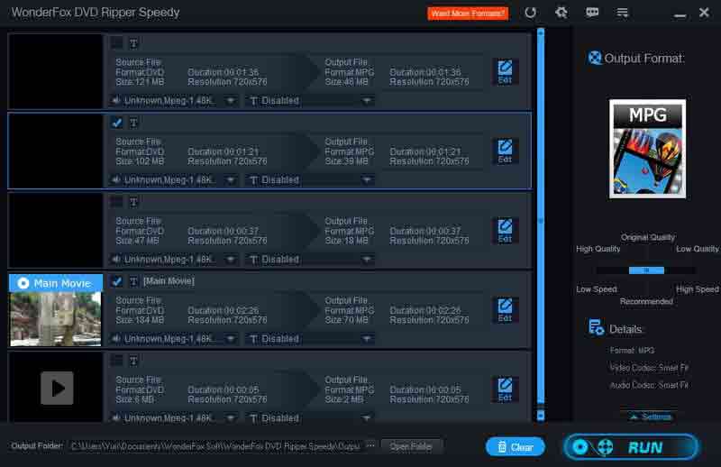721x467 pixels.
Task: Click T rename icon of Main Movie title
Action: click(133, 281)
